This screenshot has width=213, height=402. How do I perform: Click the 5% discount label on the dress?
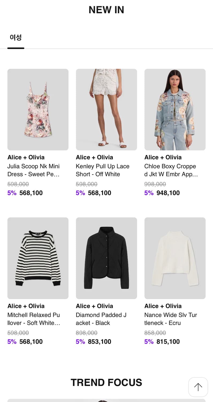tap(12, 193)
